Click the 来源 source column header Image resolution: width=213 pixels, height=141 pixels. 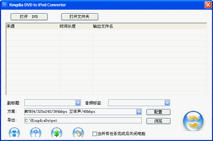pos(33,26)
